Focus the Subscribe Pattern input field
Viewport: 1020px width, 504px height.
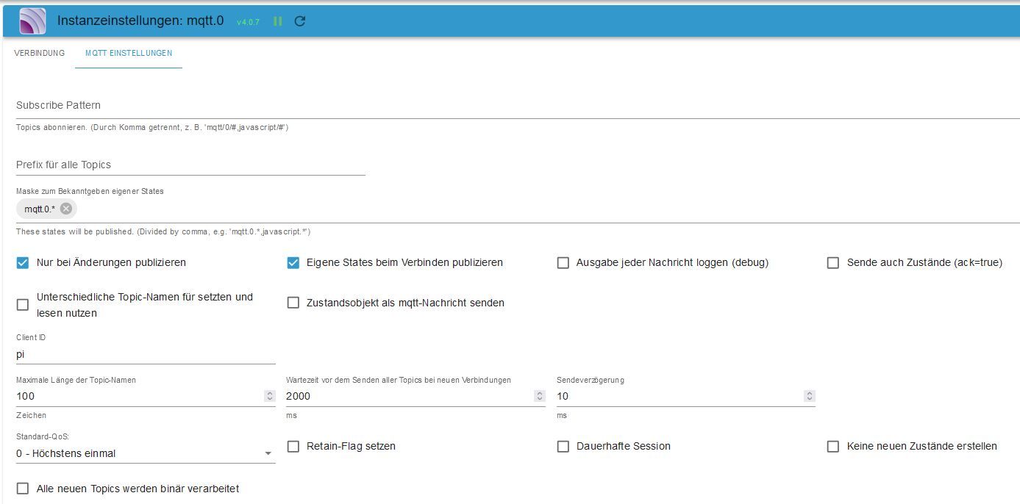[x=515, y=106]
